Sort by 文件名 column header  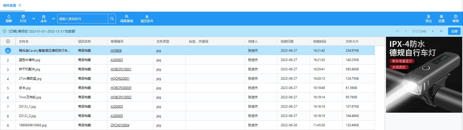(x=24, y=41)
